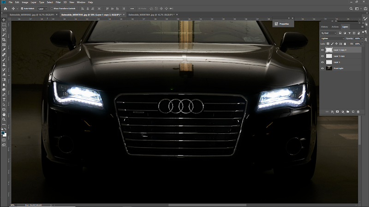Open the File menu
The image size is (369, 207).
(x=11, y=2)
